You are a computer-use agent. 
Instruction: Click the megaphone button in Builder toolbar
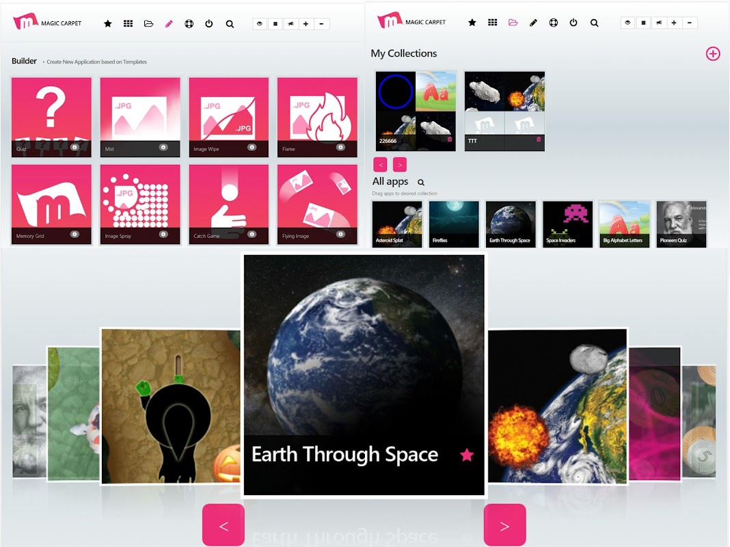pos(290,24)
